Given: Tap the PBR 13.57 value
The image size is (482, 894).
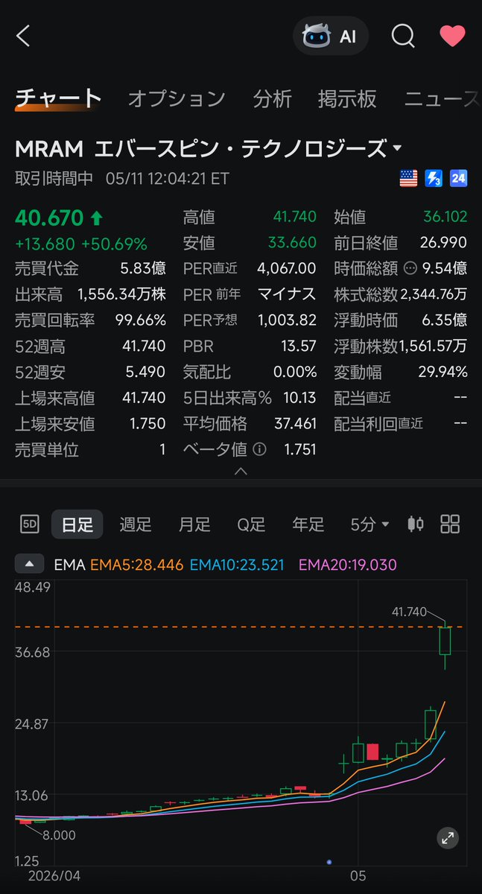Looking at the screenshot, I should (x=299, y=346).
